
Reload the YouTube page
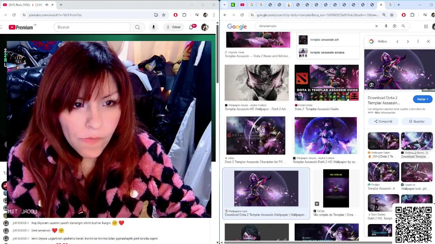(x=14, y=15)
